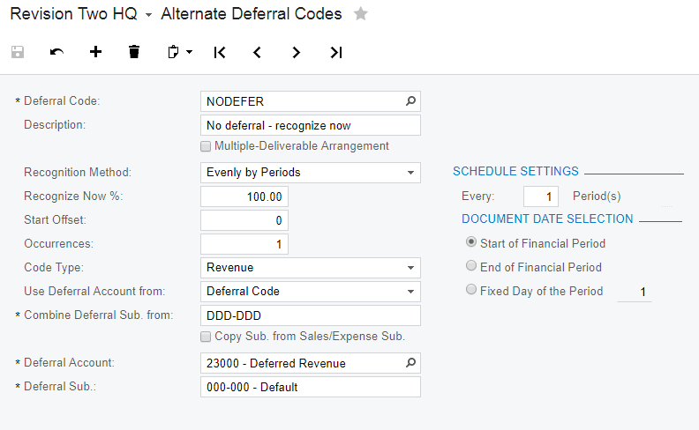The width and height of the screenshot is (699, 430).
Task: Click the SCHEDULE SETTINGS heading
Action: tap(515, 171)
